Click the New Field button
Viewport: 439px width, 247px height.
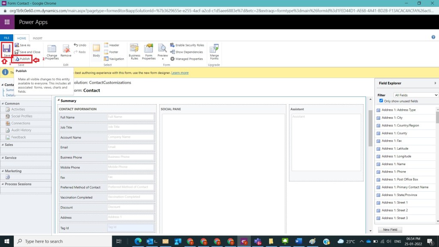390,229
